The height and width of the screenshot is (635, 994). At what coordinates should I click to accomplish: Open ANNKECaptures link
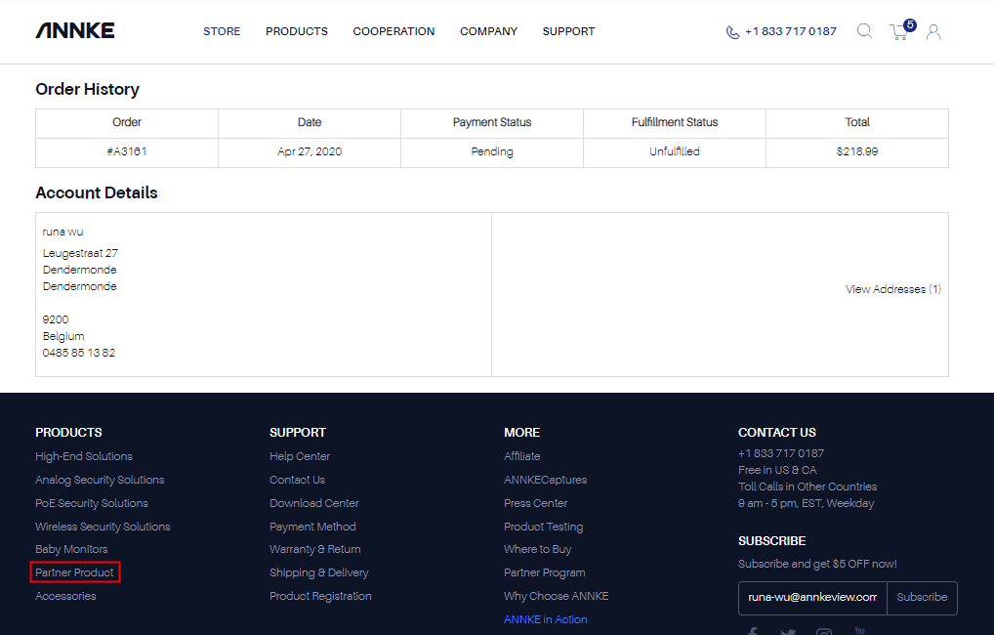[545, 480]
